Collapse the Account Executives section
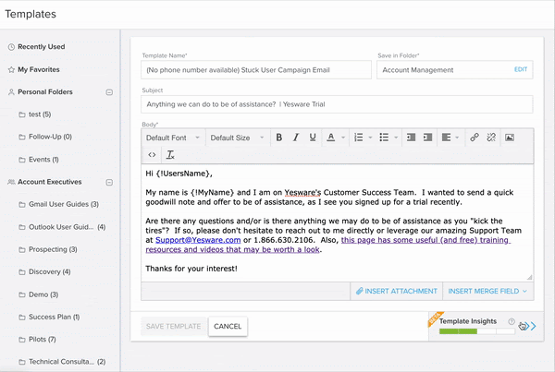This screenshot has height=372, width=555. click(109, 182)
